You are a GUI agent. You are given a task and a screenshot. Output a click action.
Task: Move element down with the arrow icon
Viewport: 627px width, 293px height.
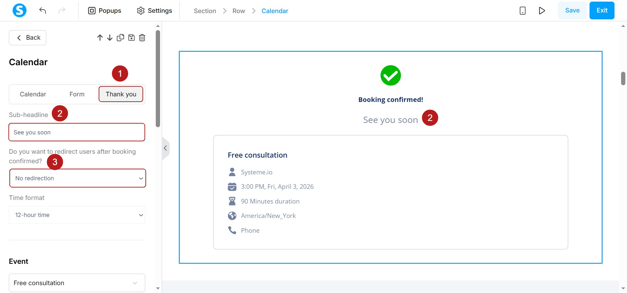coord(110,38)
